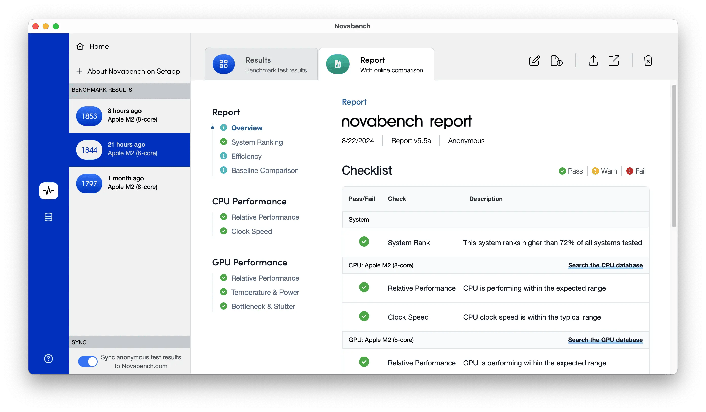
Task: Click 'CPU: Apple M2 (8-core)' table group row
Action: pos(495,265)
